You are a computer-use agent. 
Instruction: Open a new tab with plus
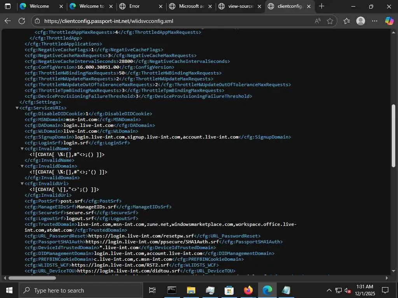pyautogui.click(x=321, y=6)
